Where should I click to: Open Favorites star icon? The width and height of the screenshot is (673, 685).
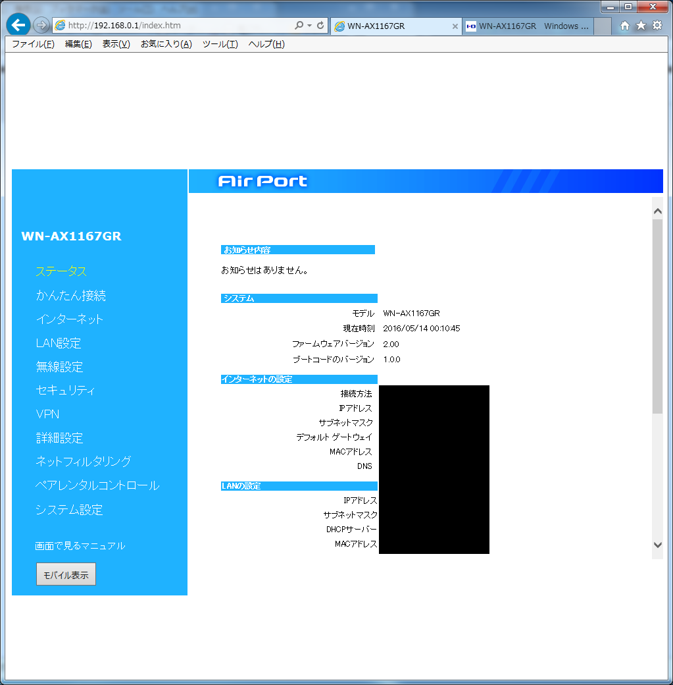coord(641,25)
